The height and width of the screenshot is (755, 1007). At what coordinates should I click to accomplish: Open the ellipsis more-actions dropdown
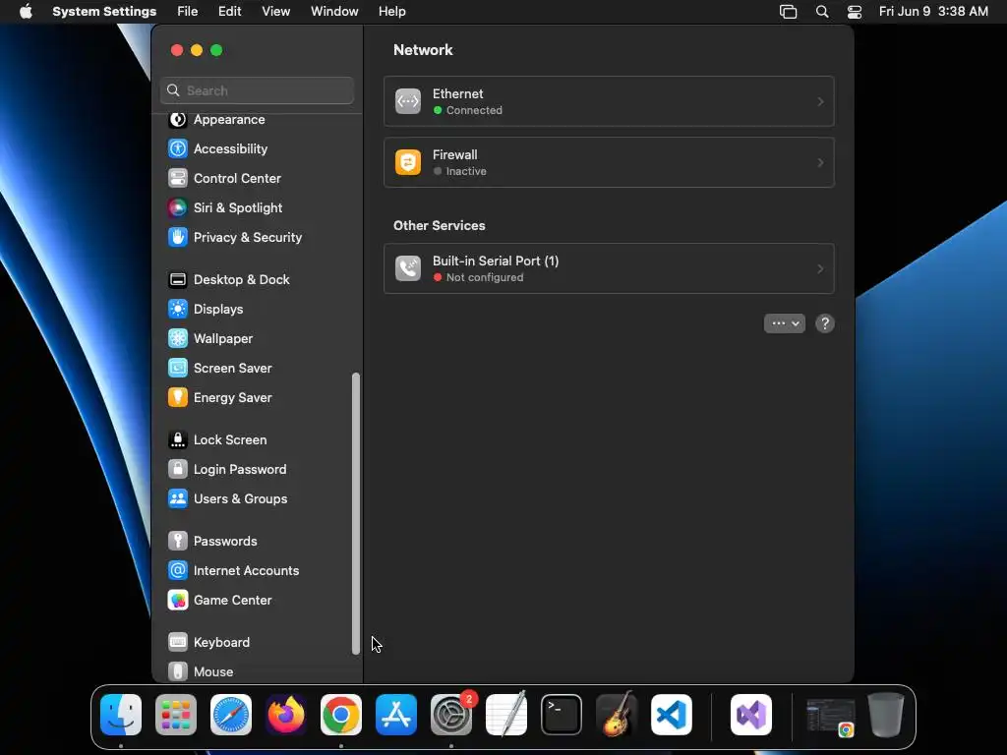784,324
